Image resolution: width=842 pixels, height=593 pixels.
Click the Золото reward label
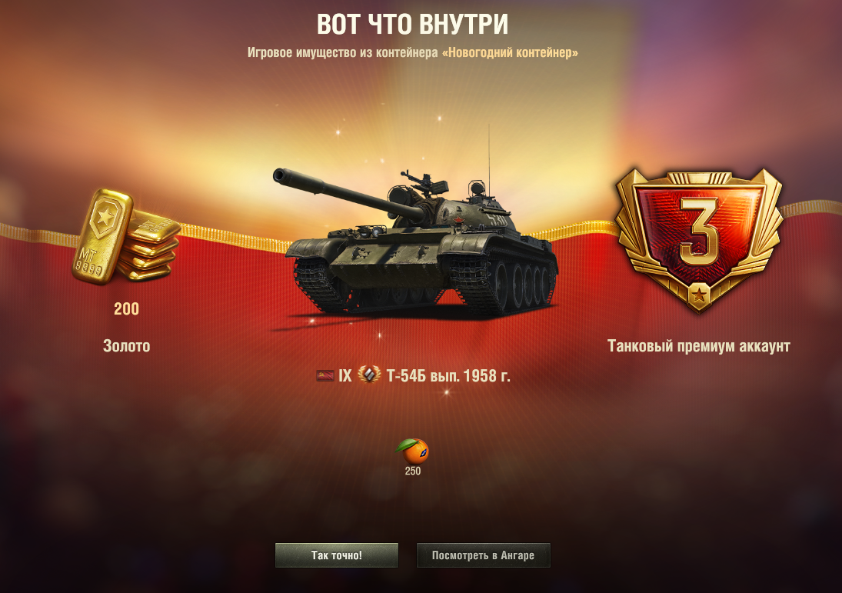click(126, 345)
